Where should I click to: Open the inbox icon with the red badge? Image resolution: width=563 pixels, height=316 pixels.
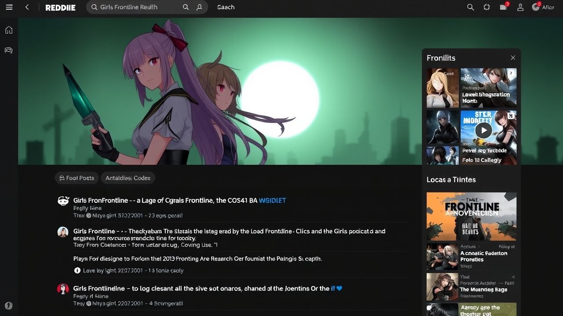tap(504, 7)
